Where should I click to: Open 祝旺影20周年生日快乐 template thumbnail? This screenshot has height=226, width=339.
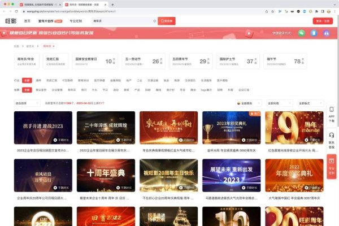[x=168, y=175]
